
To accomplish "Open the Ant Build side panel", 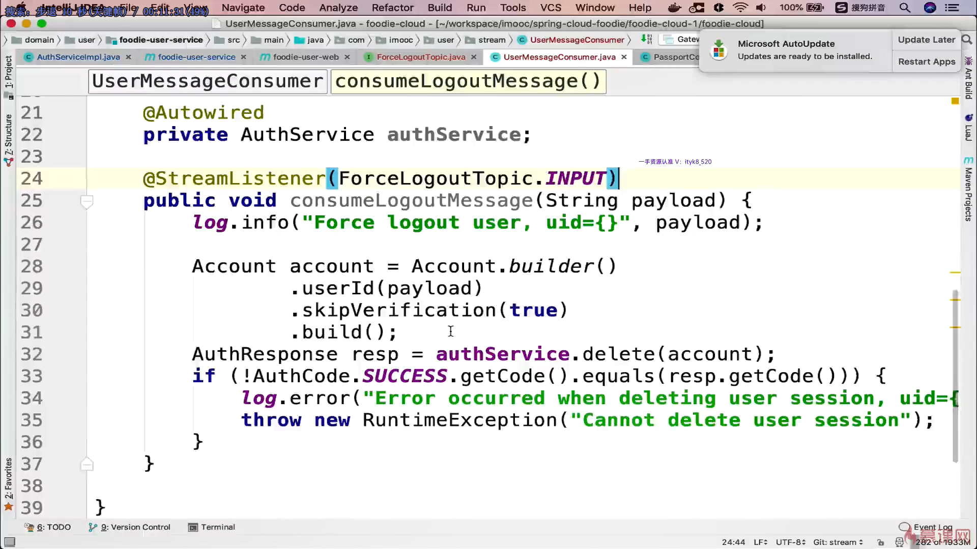I will [x=968, y=79].
